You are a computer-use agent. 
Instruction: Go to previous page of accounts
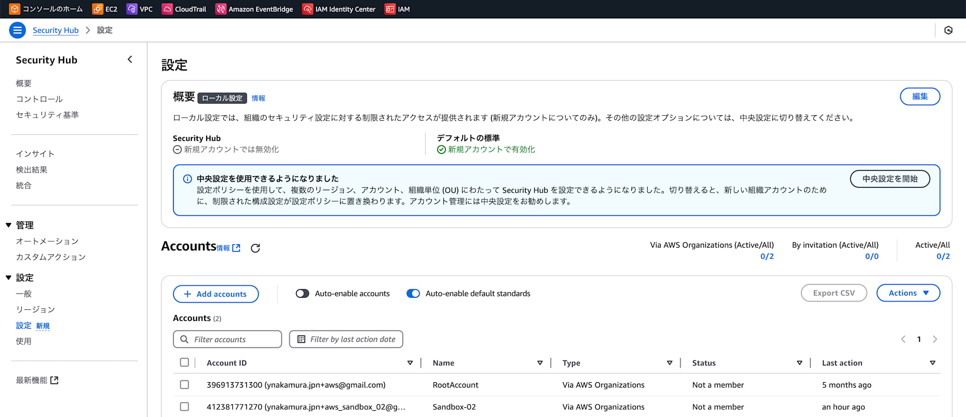[903, 339]
